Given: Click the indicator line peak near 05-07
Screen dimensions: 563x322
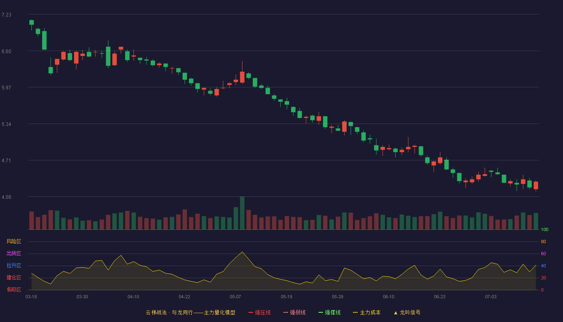Looking at the screenshot, I should (242, 252).
